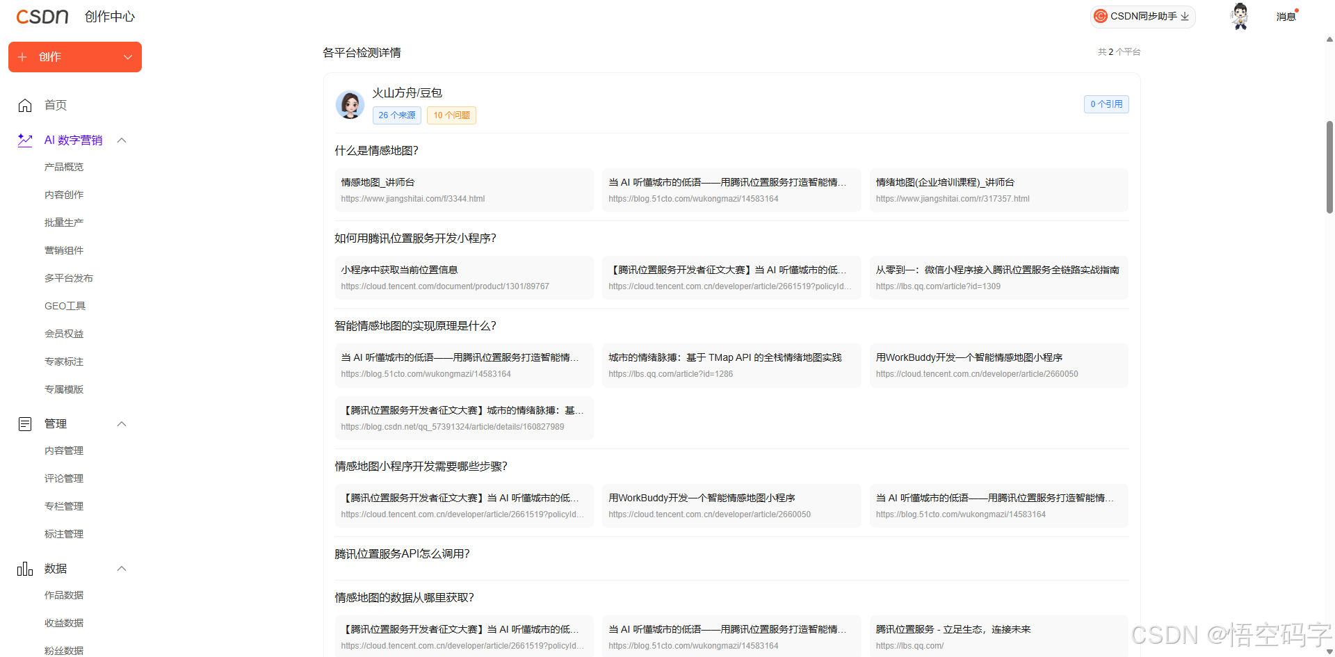Open 专家标注 menu item
1335x657 pixels.
tap(64, 362)
